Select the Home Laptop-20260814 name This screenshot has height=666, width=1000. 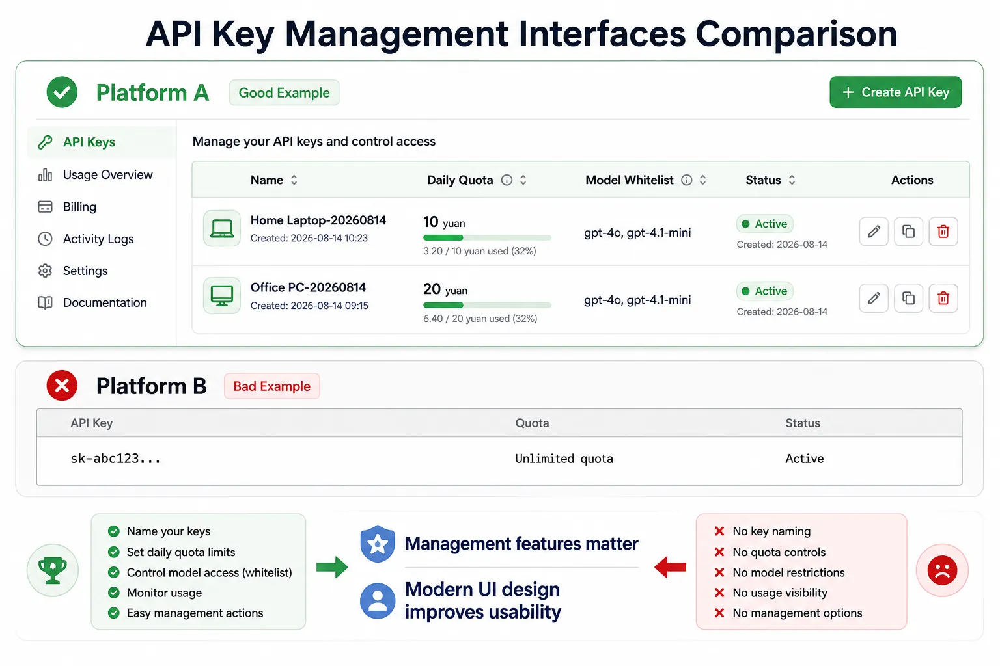318,220
